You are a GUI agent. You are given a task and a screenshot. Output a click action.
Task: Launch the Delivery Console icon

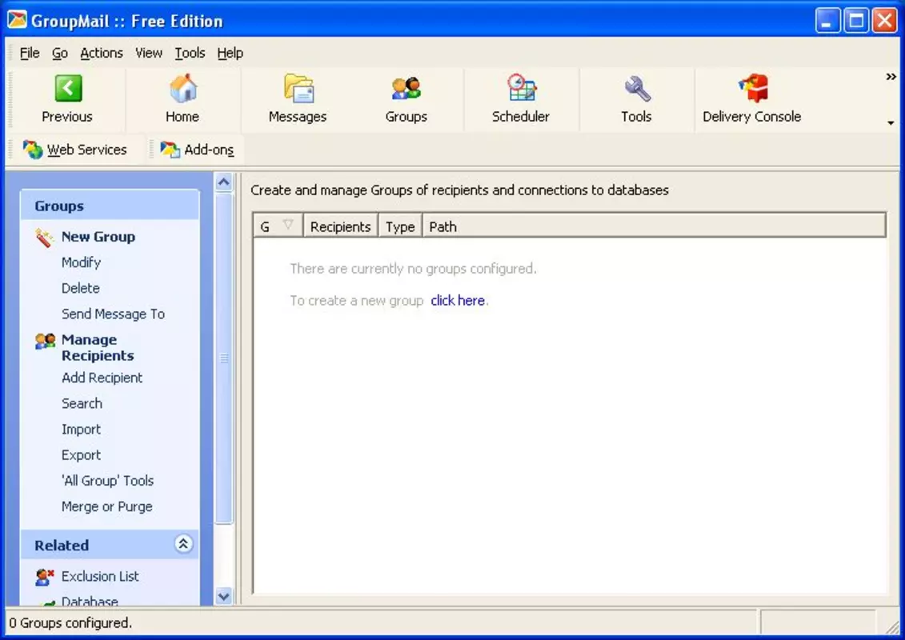click(x=753, y=88)
